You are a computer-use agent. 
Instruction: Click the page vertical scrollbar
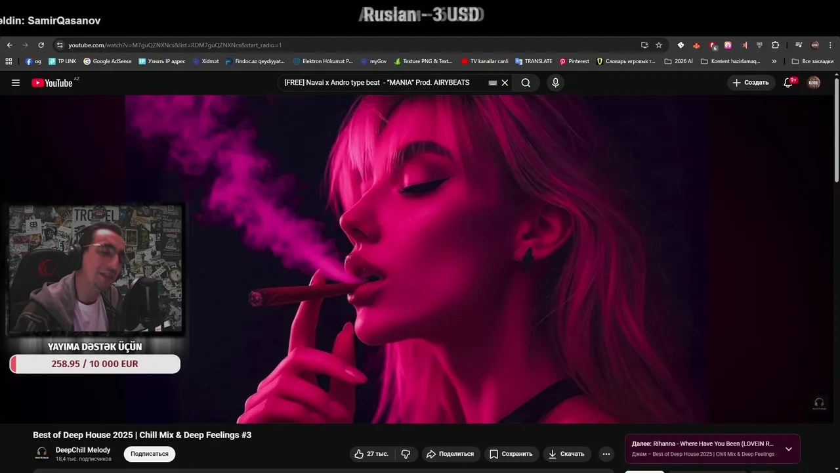point(837,131)
